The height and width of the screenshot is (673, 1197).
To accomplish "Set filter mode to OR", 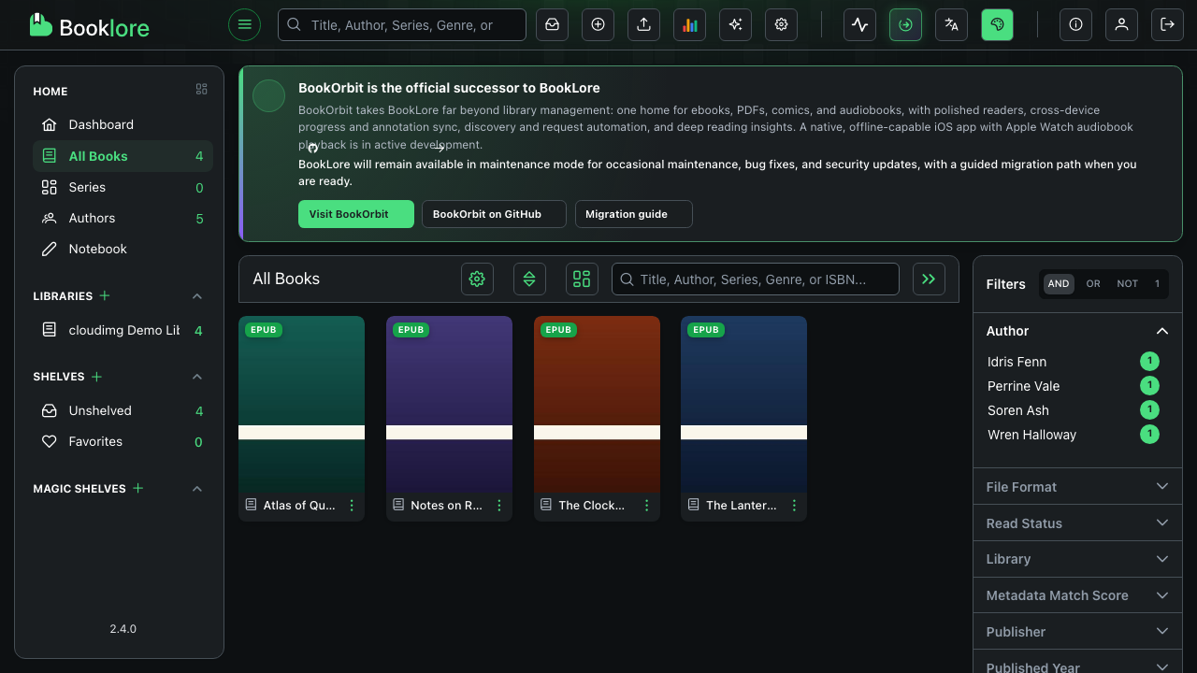I will (1093, 284).
